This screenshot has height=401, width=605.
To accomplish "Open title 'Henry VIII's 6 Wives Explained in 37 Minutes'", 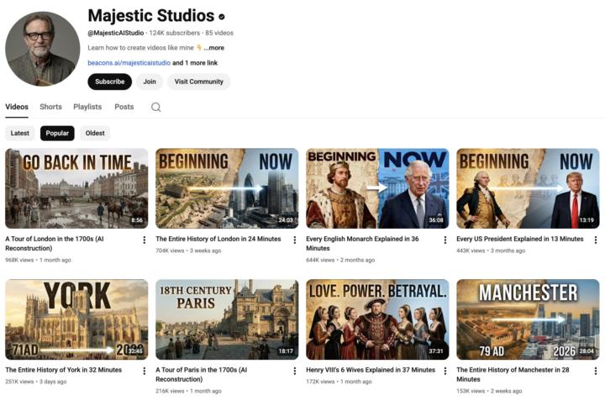I will [x=371, y=370].
